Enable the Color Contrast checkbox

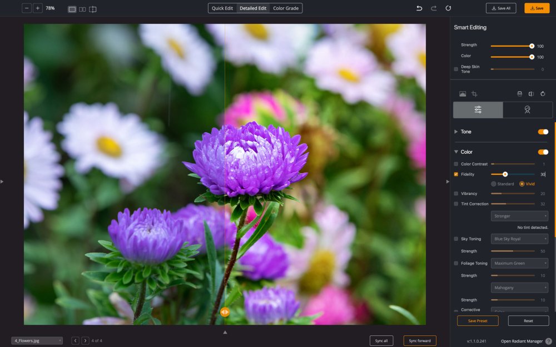[456, 164]
